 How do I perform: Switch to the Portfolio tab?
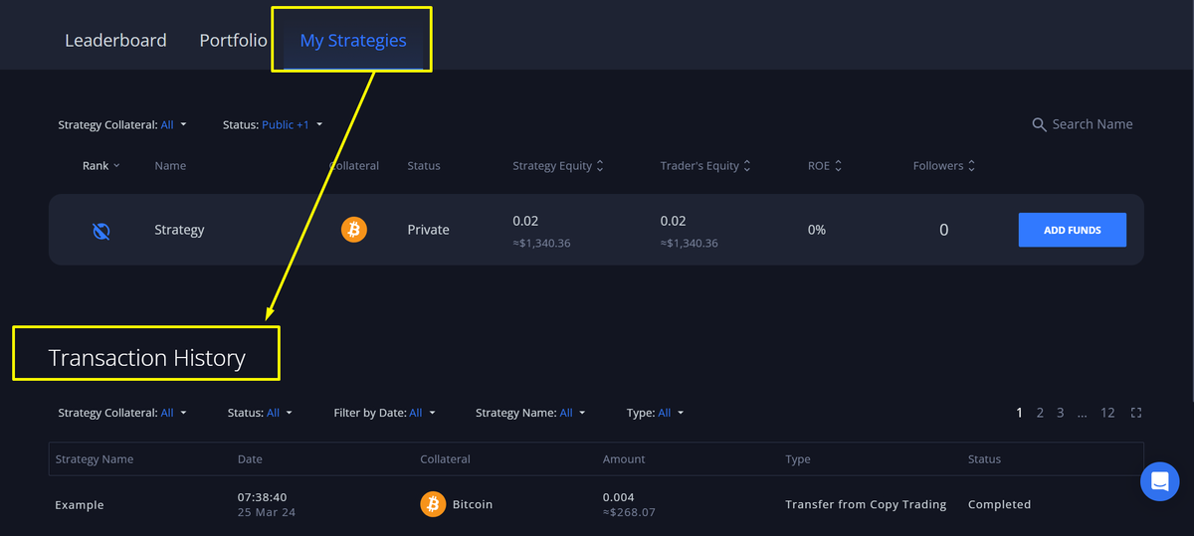point(233,41)
